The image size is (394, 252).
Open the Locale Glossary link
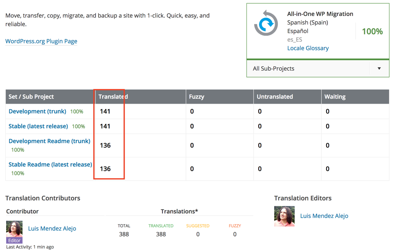(x=308, y=48)
